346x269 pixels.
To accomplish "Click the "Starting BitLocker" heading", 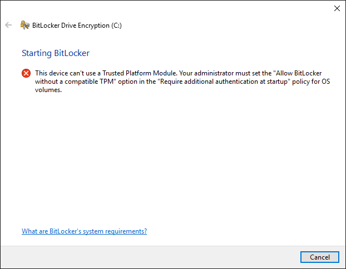I will (56, 53).
